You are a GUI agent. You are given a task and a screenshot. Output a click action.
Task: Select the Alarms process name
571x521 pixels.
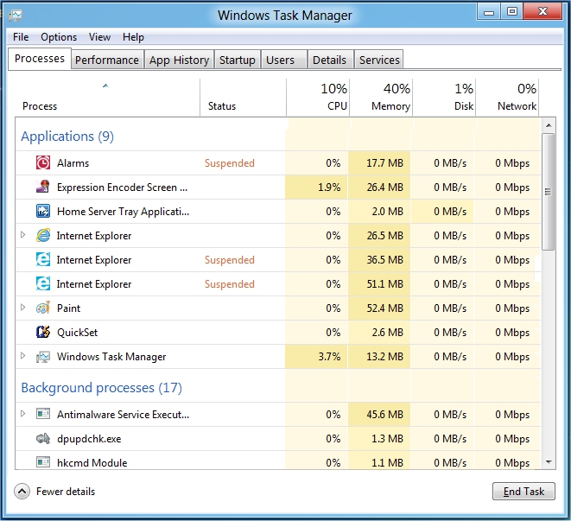(x=73, y=163)
